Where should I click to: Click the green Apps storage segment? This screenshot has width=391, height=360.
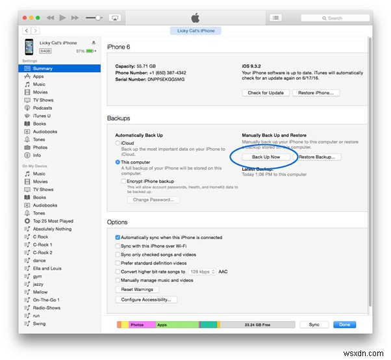coord(177,324)
